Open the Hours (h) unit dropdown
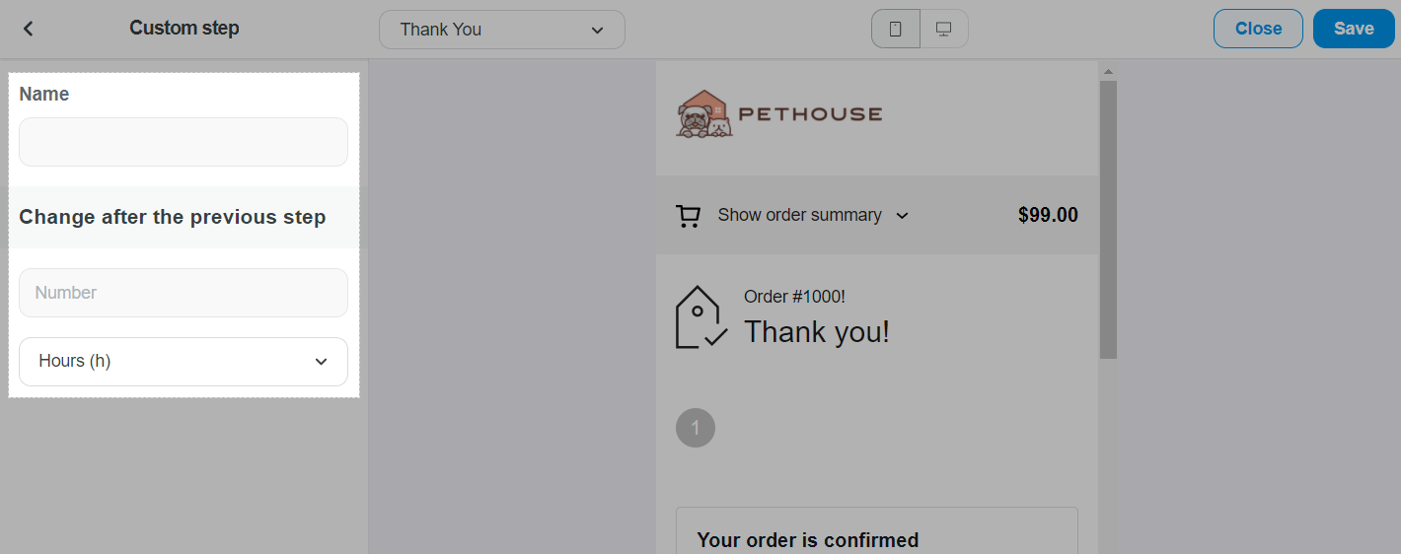The width and height of the screenshot is (1401, 554). click(184, 362)
